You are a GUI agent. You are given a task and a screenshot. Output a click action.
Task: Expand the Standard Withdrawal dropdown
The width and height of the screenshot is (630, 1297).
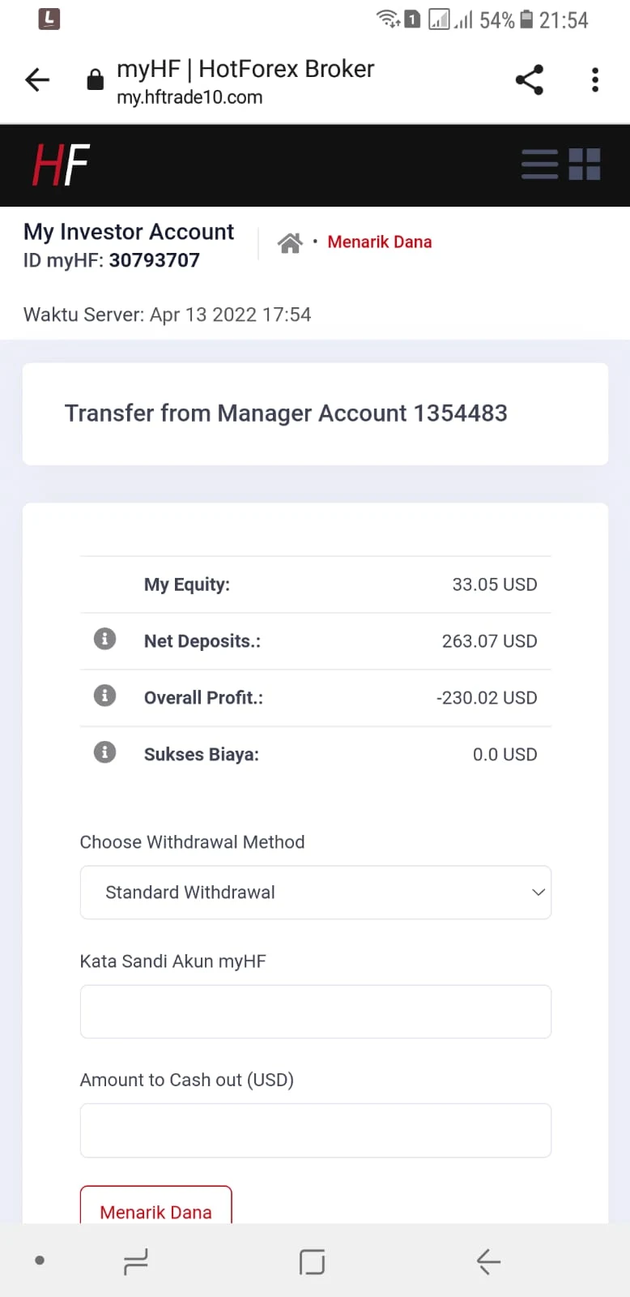316,892
